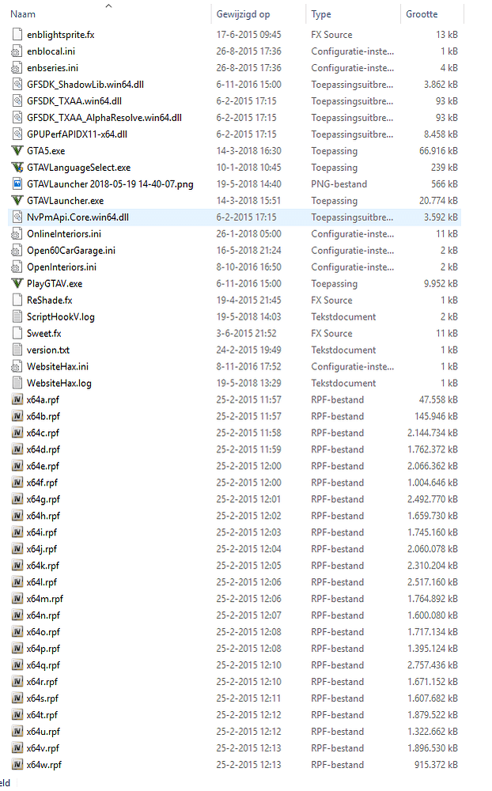The height and width of the screenshot is (791, 492).
Task: Click the 66.916 kB size of GTA5.exe
Action: coord(438,151)
